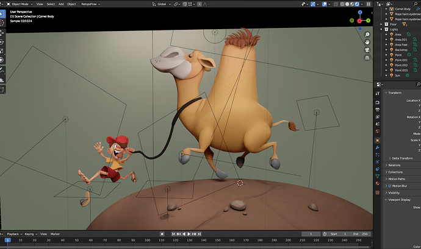This screenshot has width=421, height=249.
Task: Open the Texture properties tab
Action: 378,192
